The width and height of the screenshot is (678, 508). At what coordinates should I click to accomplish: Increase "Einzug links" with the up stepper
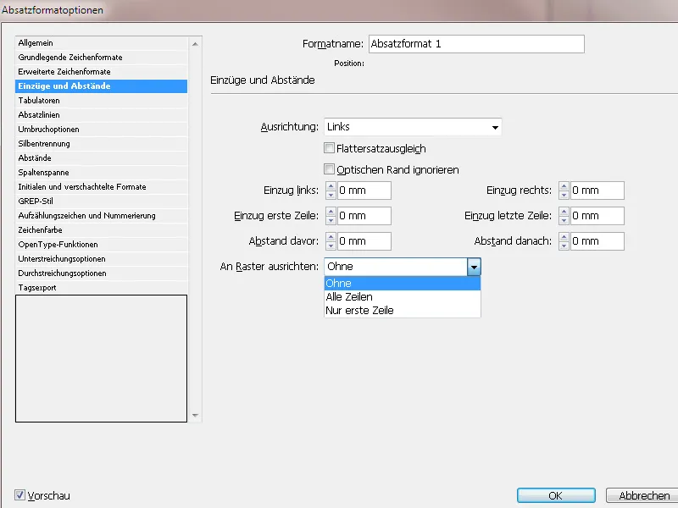point(331,186)
